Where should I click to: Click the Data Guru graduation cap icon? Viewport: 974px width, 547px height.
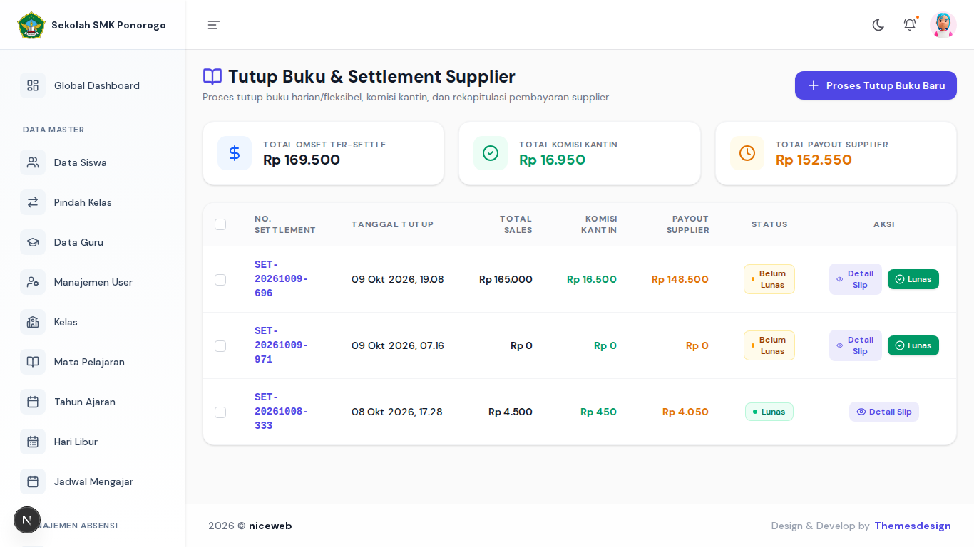(x=33, y=242)
